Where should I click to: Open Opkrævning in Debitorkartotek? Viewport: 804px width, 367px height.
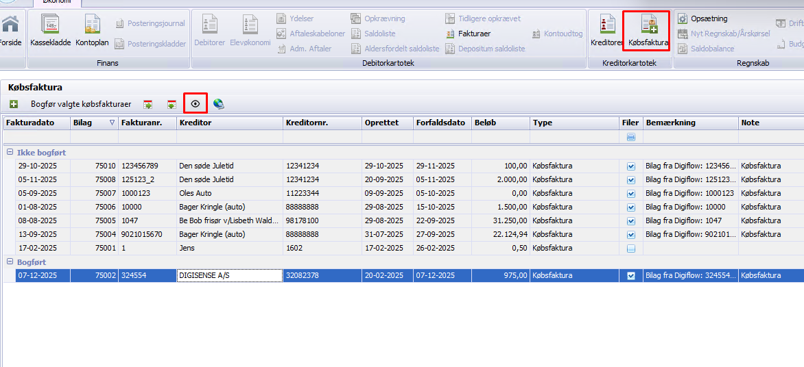tap(378, 19)
